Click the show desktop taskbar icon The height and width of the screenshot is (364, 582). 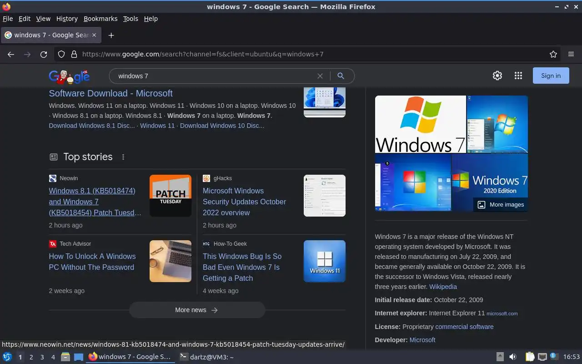click(x=78, y=357)
